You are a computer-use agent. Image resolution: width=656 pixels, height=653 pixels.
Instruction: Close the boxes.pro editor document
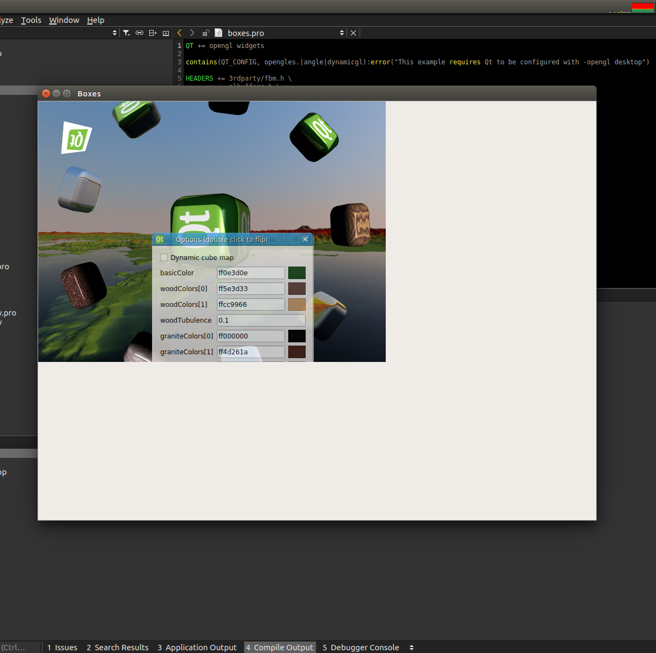pyautogui.click(x=354, y=33)
